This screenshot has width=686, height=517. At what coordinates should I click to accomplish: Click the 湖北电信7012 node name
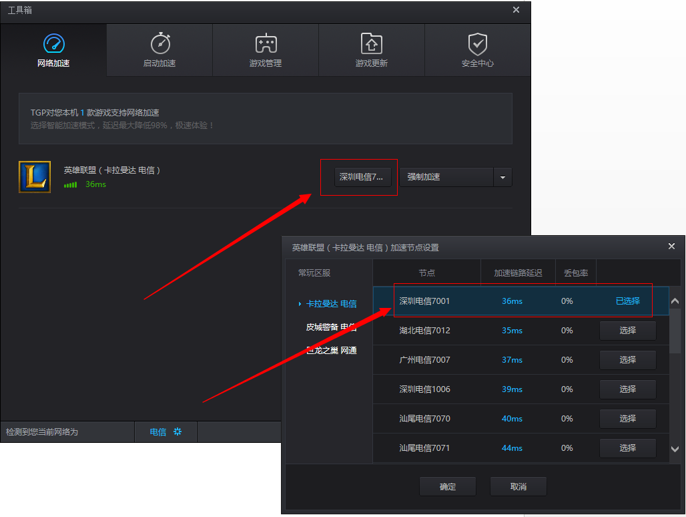[424, 331]
